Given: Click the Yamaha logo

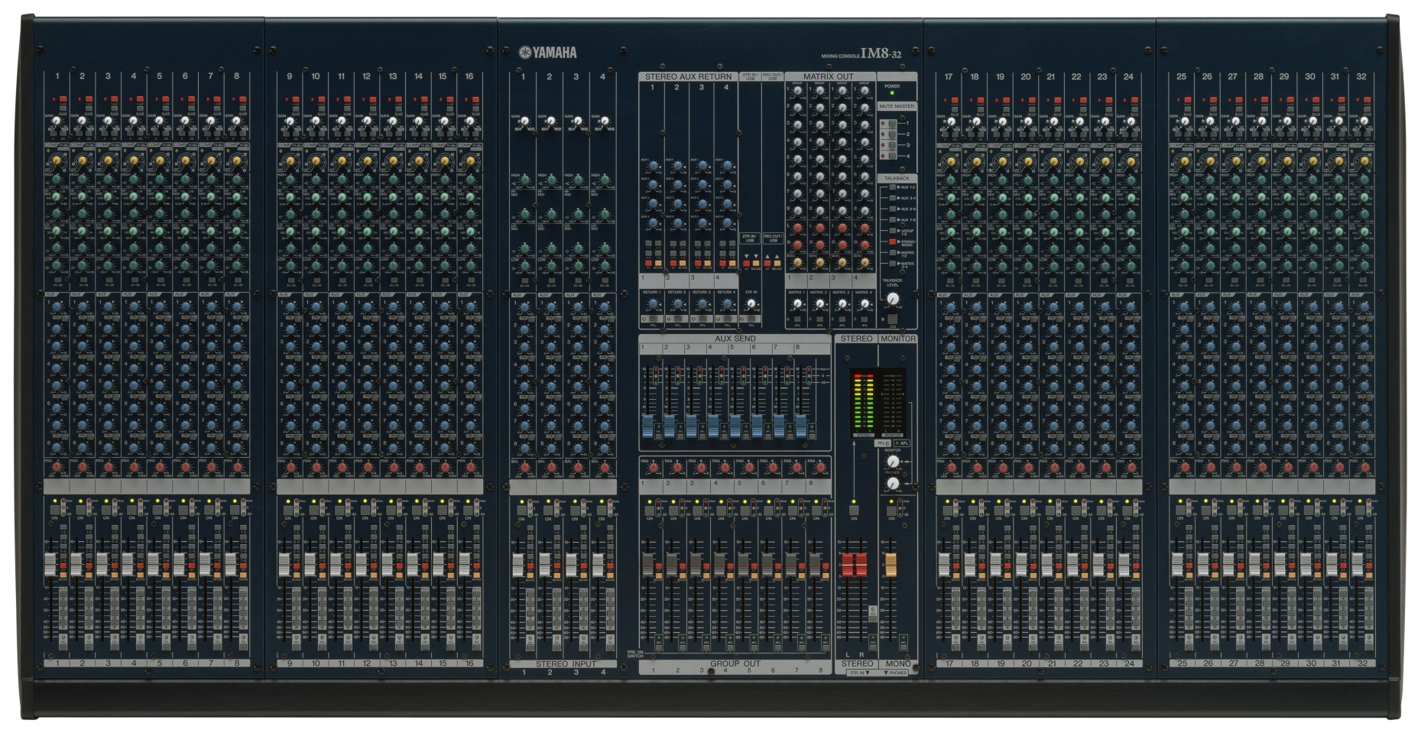Looking at the screenshot, I should point(547,53).
